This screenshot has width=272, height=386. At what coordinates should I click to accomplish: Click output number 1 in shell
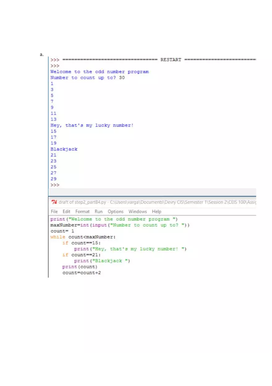[52, 84]
